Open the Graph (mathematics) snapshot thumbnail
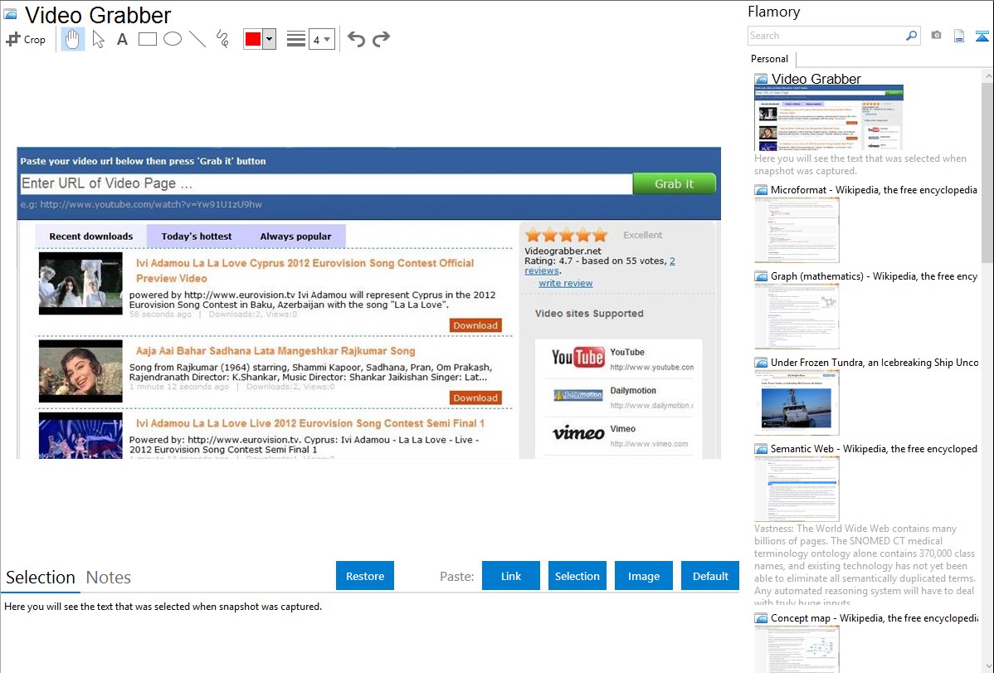Viewport: 994px width, 673px height. click(x=797, y=316)
